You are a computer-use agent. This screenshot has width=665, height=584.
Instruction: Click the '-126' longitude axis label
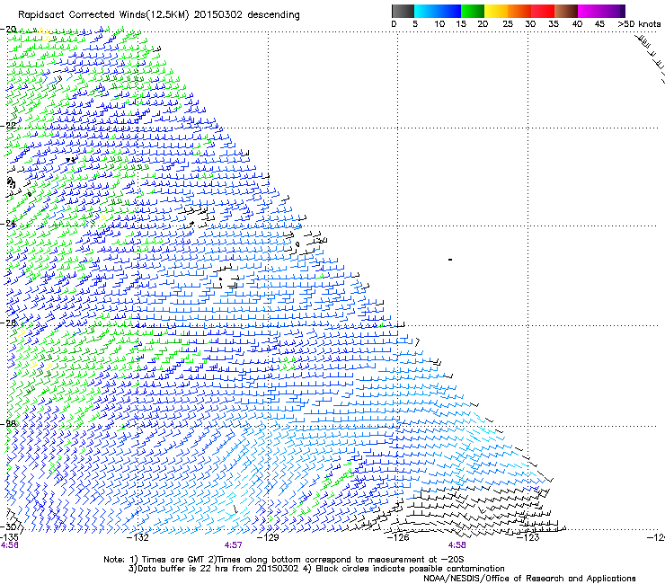point(398,537)
